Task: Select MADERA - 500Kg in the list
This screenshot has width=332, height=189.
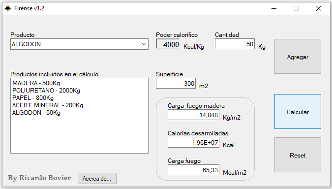Action: pos(36,83)
